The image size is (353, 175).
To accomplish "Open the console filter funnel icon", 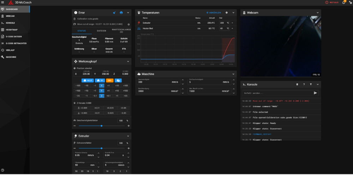I will coord(311,84).
